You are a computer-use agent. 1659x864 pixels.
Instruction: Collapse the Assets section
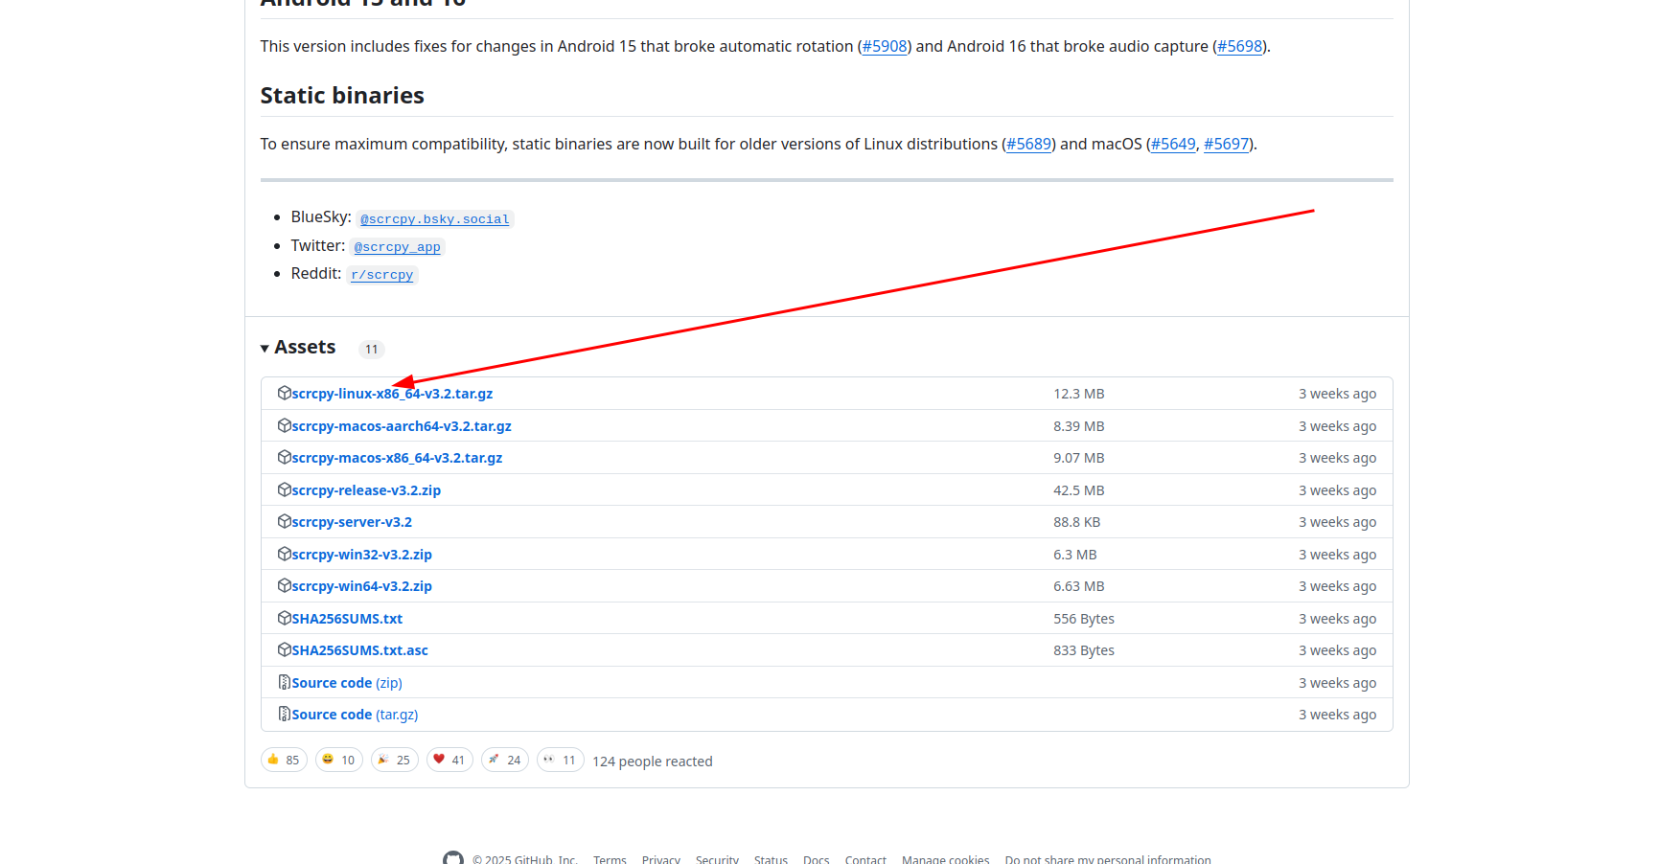(298, 347)
